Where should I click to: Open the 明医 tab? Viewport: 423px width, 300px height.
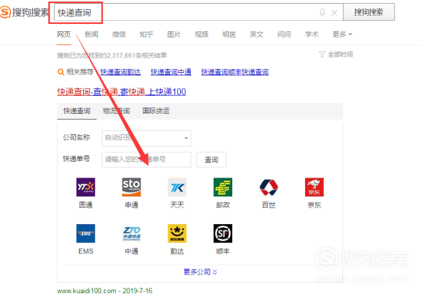point(229,34)
